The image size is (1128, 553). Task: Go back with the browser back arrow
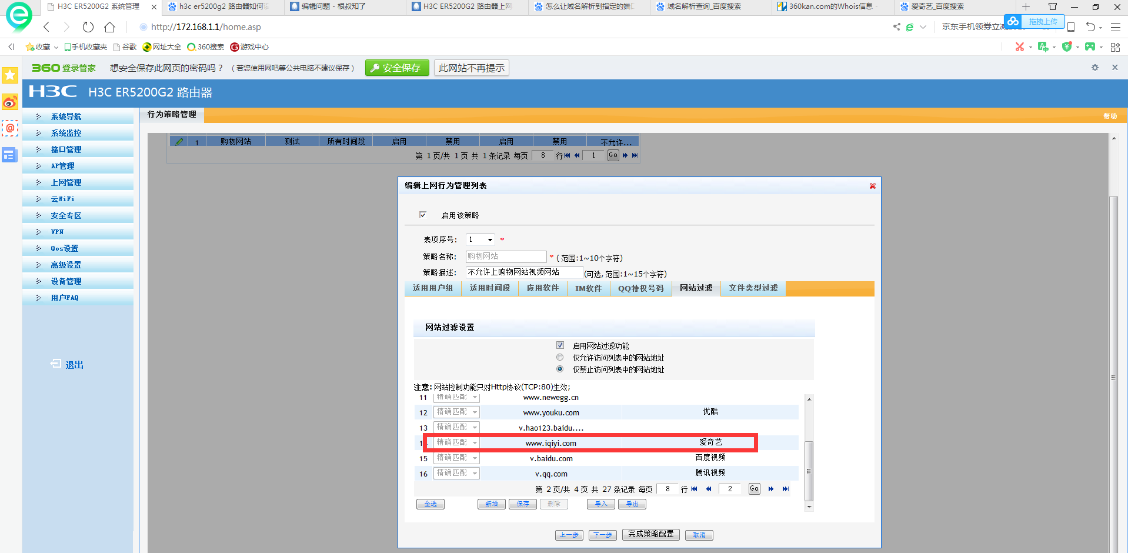46,27
